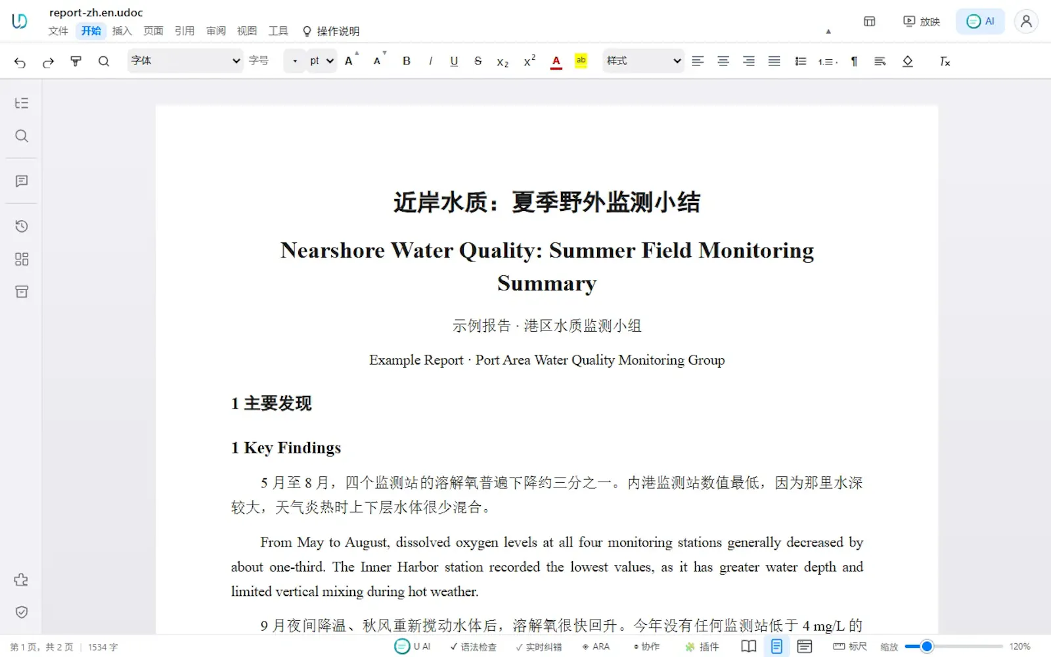Switch to the 审阅 tab
1051x657 pixels.
(x=216, y=31)
